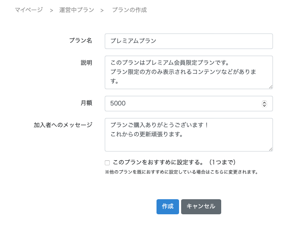The height and width of the screenshot is (226, 303).
Task: Click the マイページ breadcrumb link
Action: (29, 10)
